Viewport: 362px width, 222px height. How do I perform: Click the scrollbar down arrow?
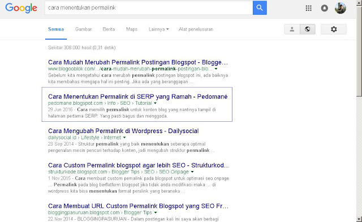[359, 219]
